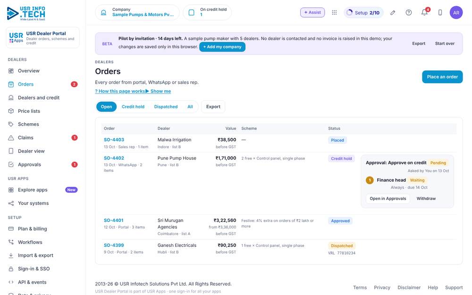Click the pencil edit icon in header
Screen dimensions: 472x295
click(393, 13)
